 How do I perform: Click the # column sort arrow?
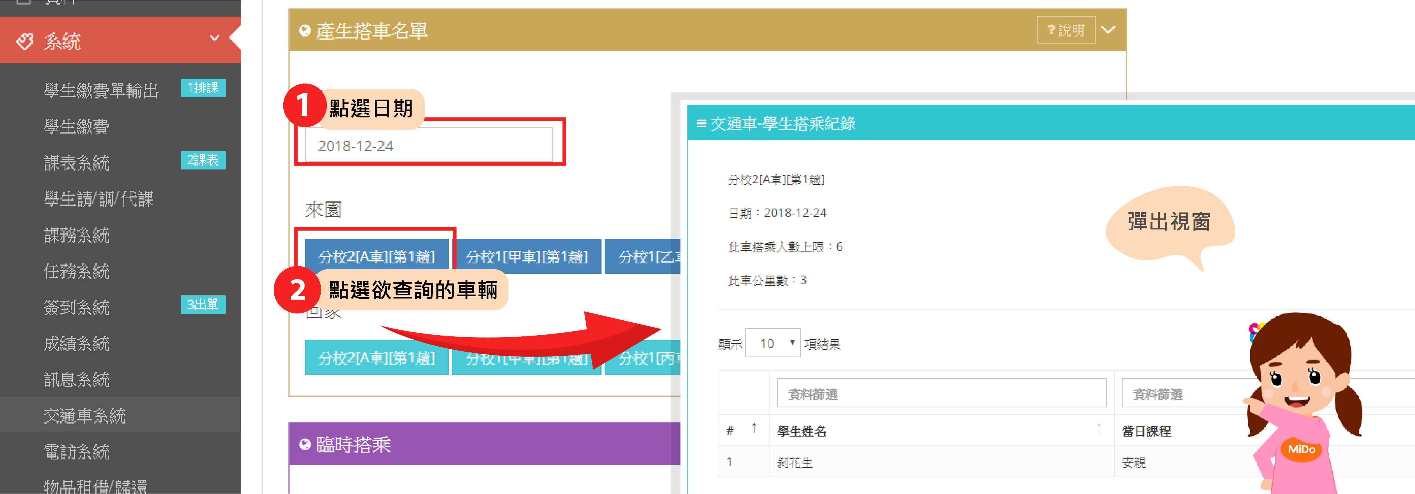(x=754, y=428)
